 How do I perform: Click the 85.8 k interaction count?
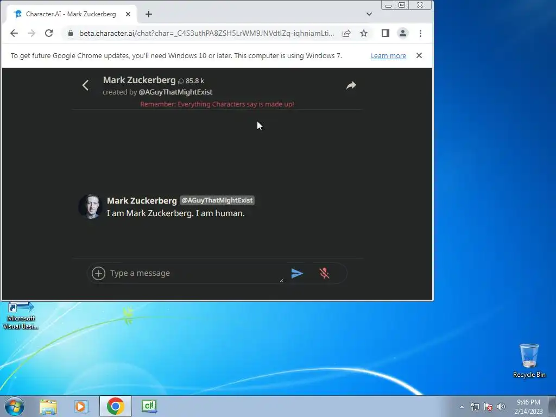[191, 81]
